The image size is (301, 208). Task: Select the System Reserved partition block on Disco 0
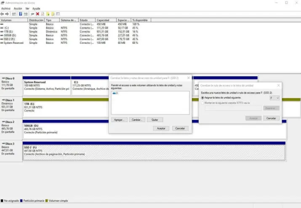(46, 85)
